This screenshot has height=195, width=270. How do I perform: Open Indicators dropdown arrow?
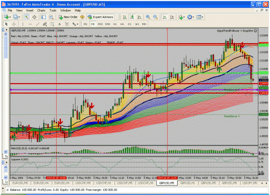pyautogui.click(x=184, y=17)
